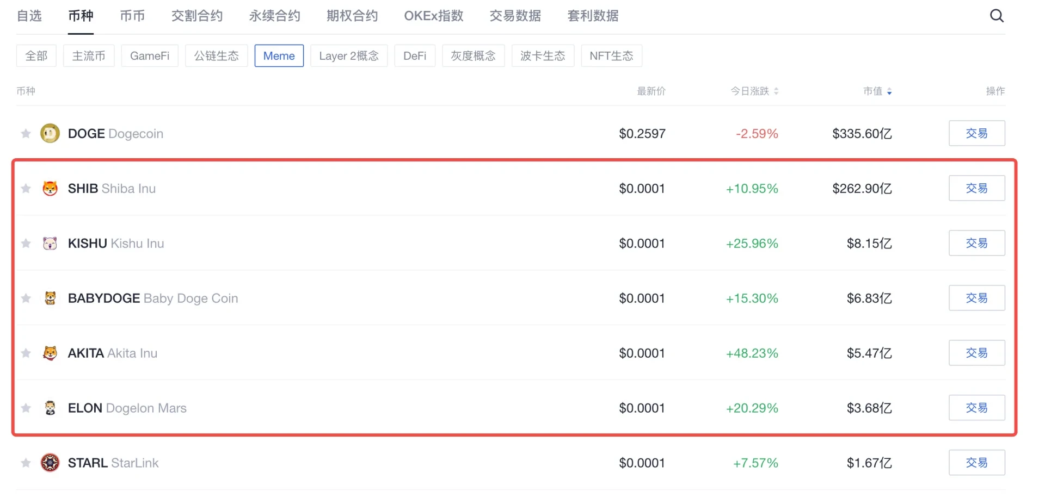Open the search magnifier icon
The height and width of the screenshot is (498, 1045).
click(996, 16)
